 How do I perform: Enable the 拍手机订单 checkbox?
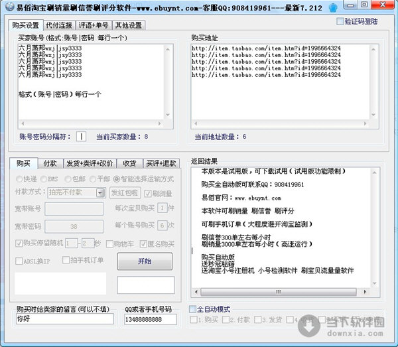pyautogui.click(x=66, y=260)
